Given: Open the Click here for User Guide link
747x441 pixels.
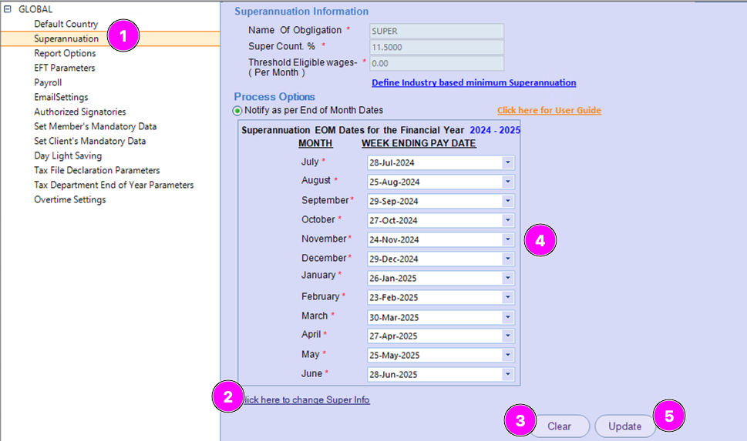Looking at the screenshot, I should (x=549, y=111).
